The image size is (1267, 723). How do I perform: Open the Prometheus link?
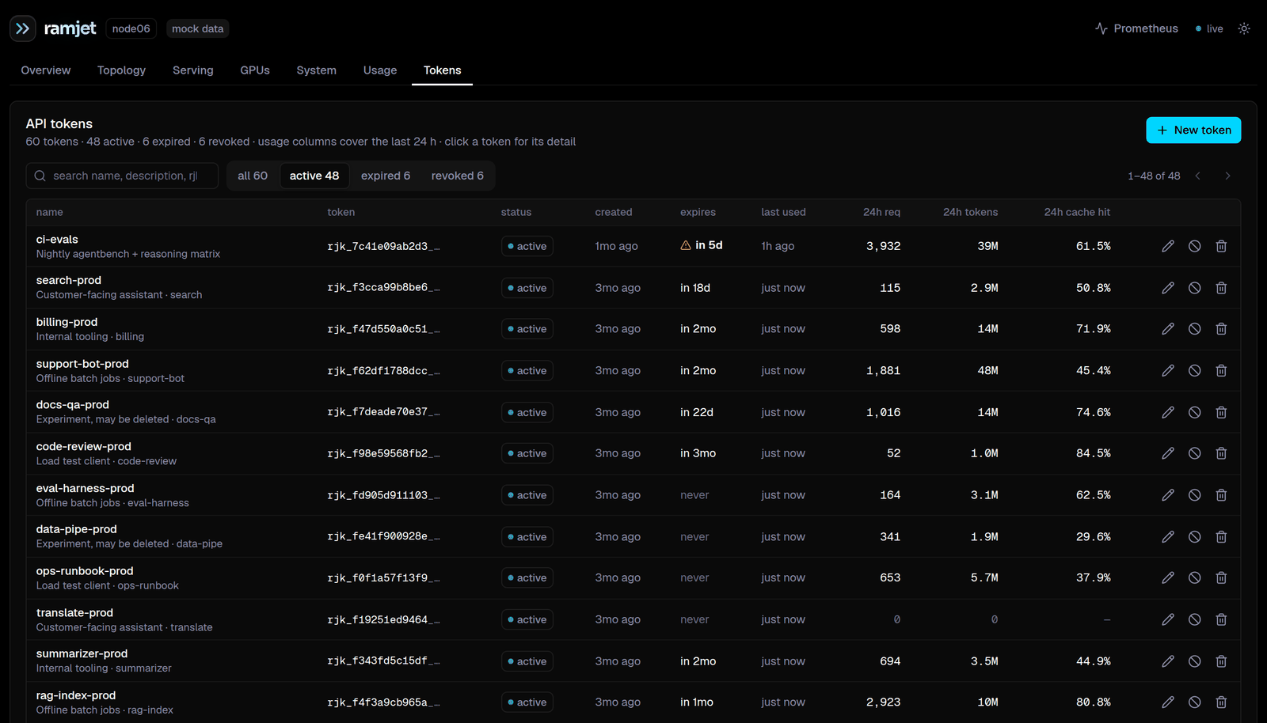(x=1136, y=28)
